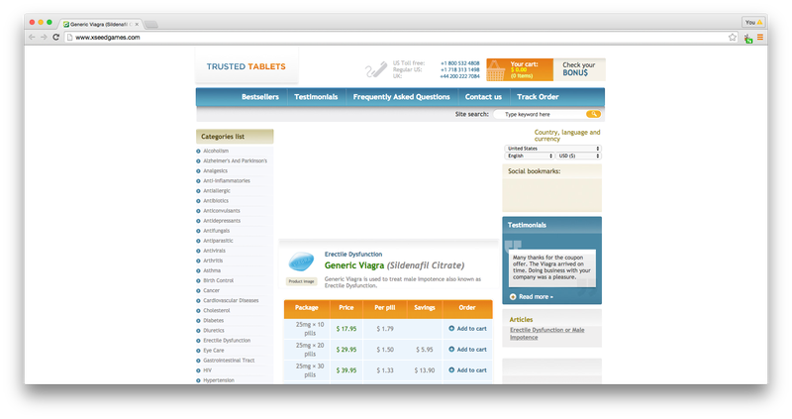The width and height of the screenshot is (792, 419).
Task: Open Erectile Dysfunction in the categories list
Action: tap(227, 340)
